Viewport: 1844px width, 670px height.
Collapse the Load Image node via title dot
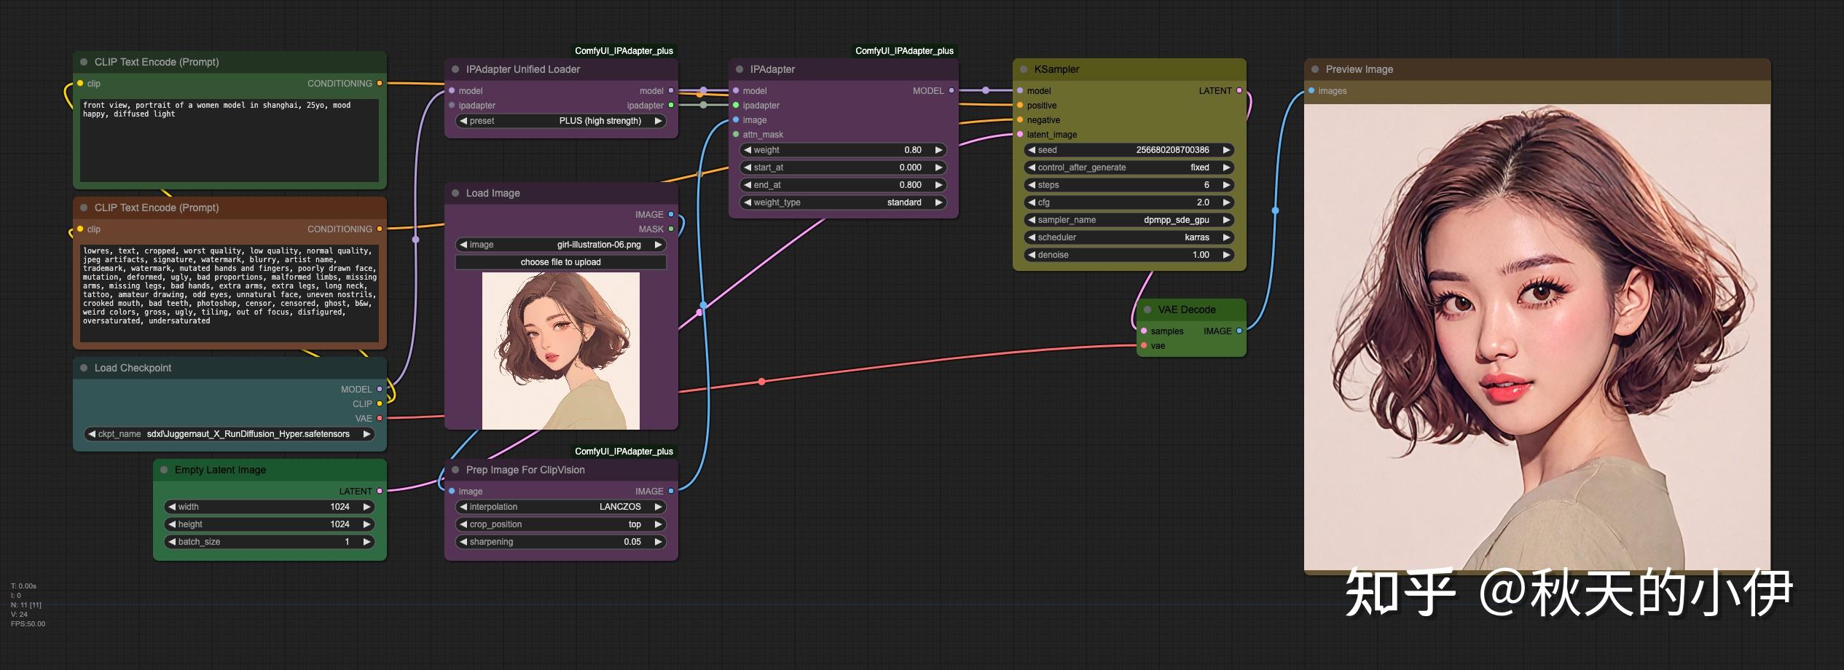(455, 193)
